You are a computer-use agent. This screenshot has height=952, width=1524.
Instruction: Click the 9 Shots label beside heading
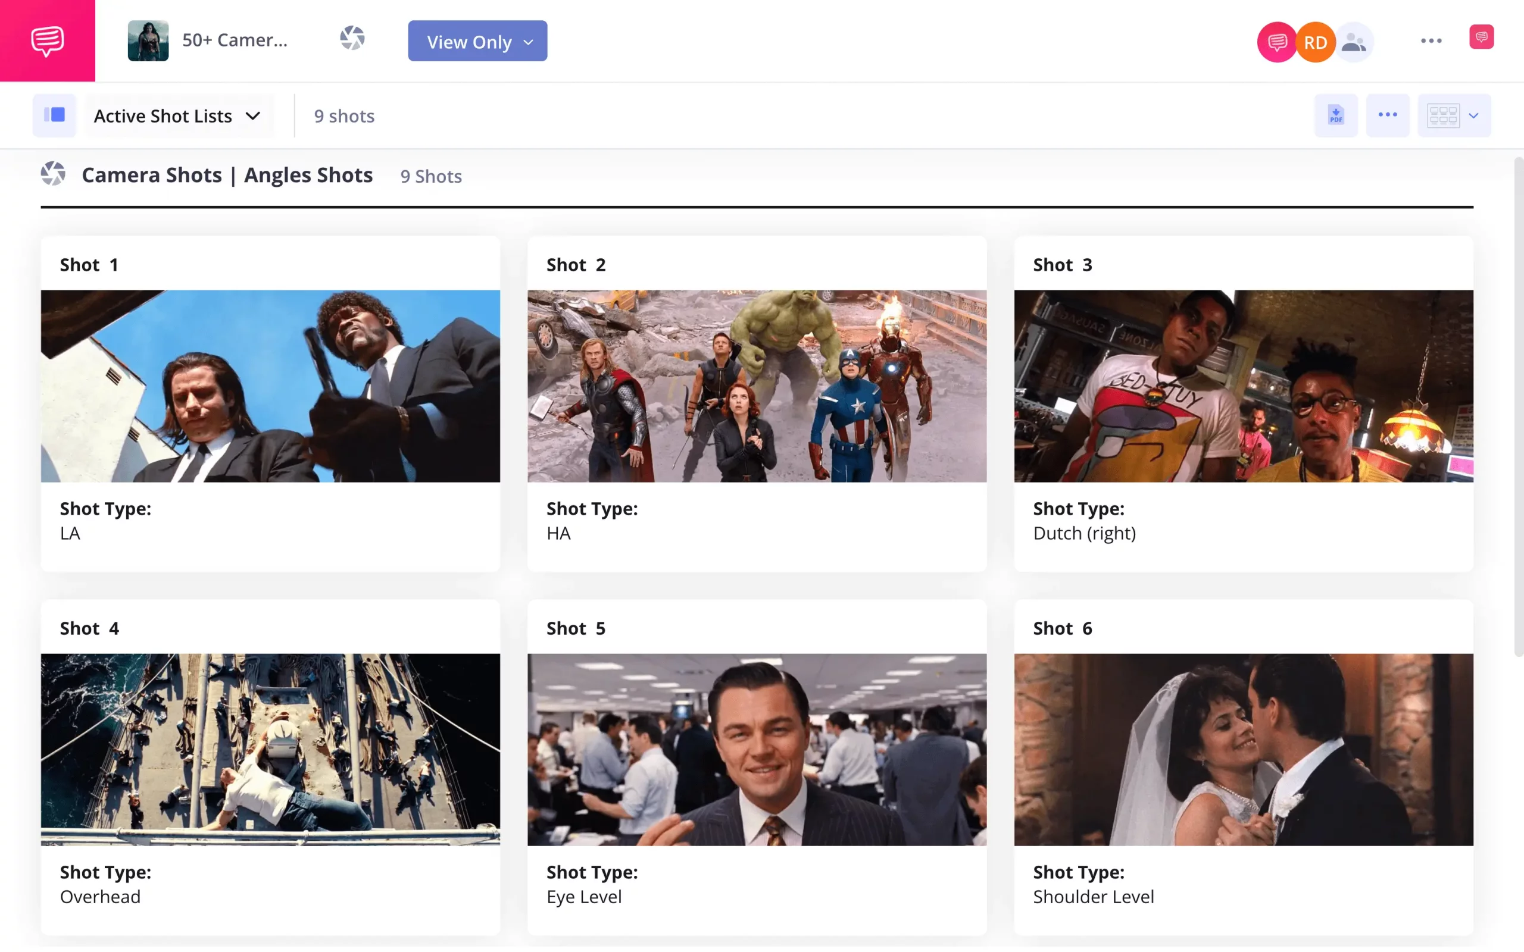click(x=432, y=176)
